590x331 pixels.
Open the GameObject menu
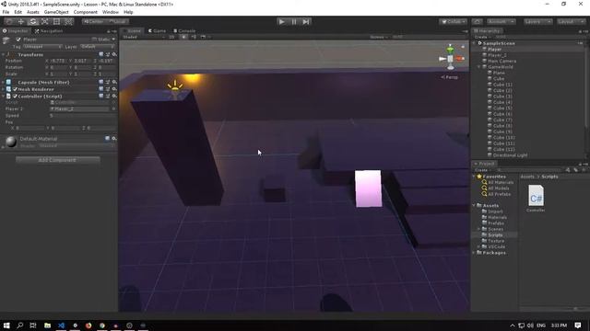pos(56,12)
